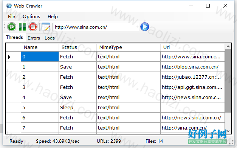Click the Web Crawler globe title icon
This screenshot has height=148, width=237.
[9, 6]
